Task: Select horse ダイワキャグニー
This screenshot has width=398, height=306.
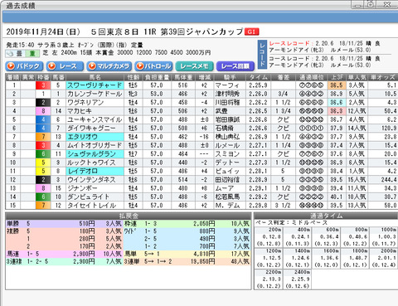Action: [x=95, y=129]
